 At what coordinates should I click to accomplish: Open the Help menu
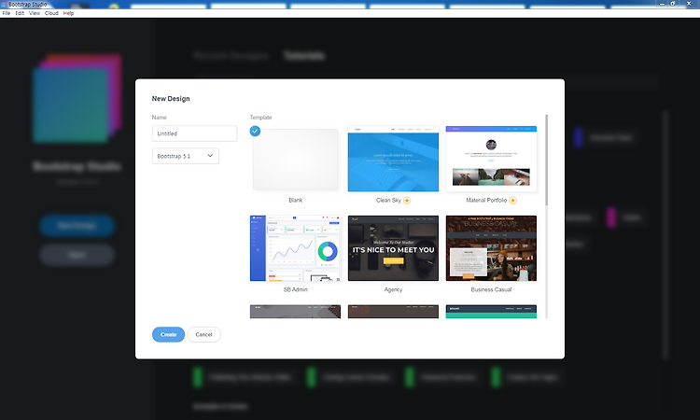tap(68, 13)
